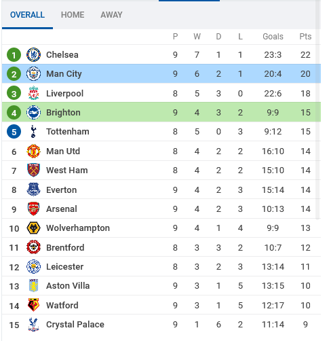Click the Brighton club crest icon
The image size is (329, 341).
[x=33, y=112]
